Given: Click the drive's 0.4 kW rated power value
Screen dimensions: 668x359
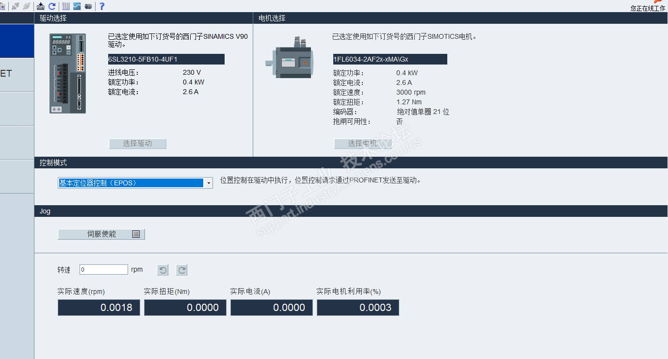Looking at the screenshot, I should 194,82.
